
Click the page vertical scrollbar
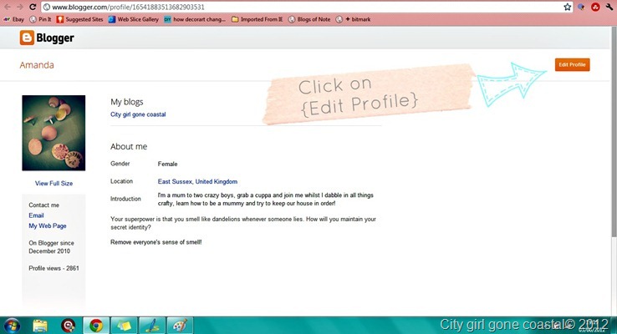pyautogui.click(x=614, y=134)
